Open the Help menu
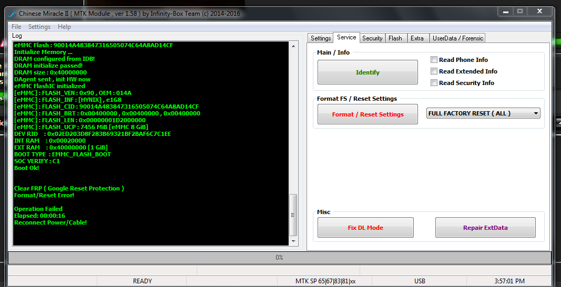 click(x=64, y=27)
